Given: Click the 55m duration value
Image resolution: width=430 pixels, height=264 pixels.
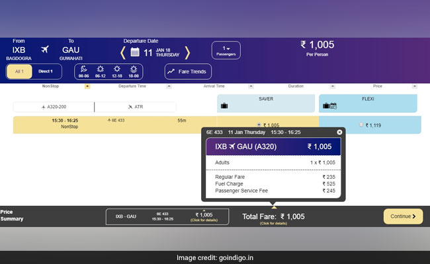Looking at the screenshot, I should click(x=181, y=120).
